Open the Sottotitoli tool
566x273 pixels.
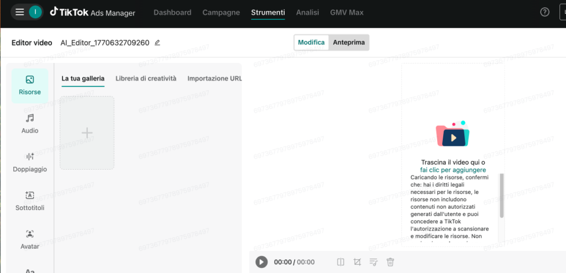[x=30, y=201]
